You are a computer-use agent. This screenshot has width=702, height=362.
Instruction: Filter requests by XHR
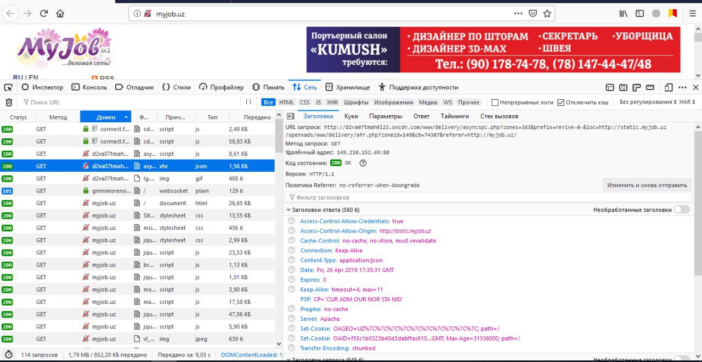pyautogui.click(x=332, y=102)
